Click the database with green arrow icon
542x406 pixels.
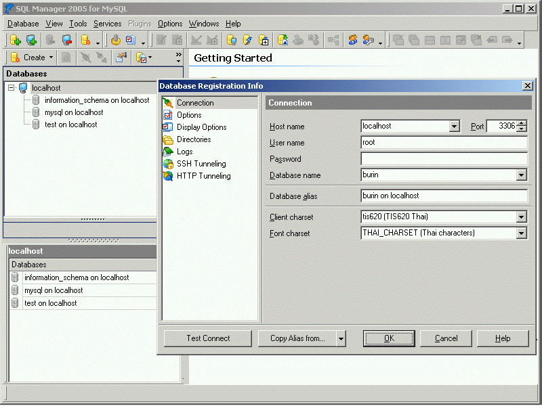[283, 40]
